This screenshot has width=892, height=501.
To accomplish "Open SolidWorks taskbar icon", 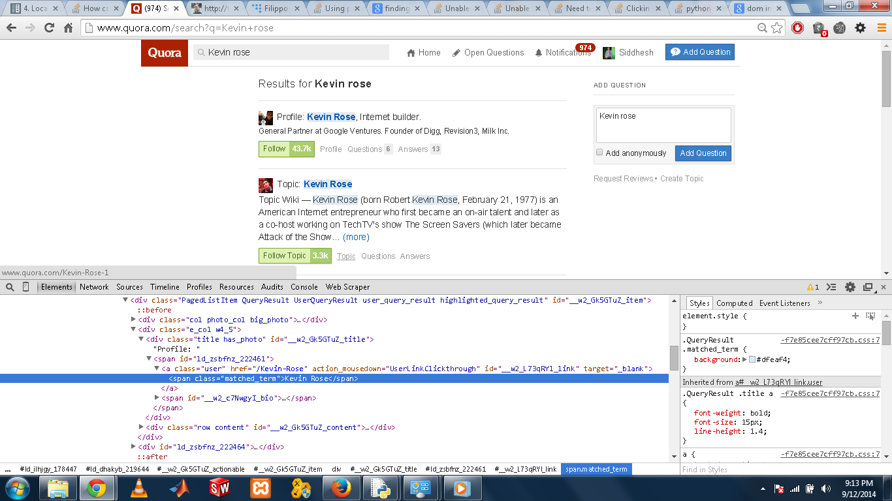I will coord(219,488).
